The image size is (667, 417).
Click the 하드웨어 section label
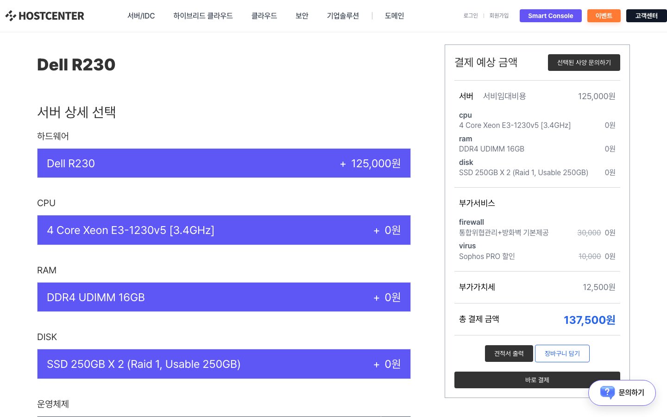53,136
